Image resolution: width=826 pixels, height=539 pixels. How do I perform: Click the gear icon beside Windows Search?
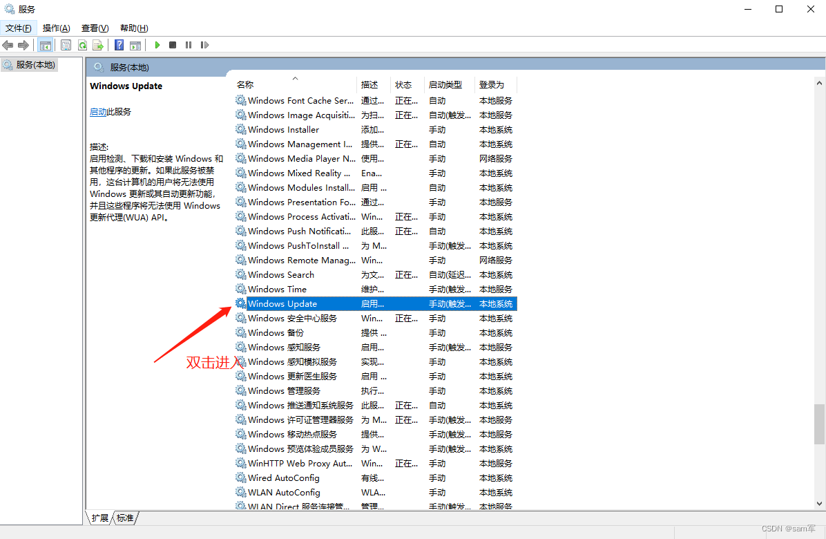click(x=241, y=274)
